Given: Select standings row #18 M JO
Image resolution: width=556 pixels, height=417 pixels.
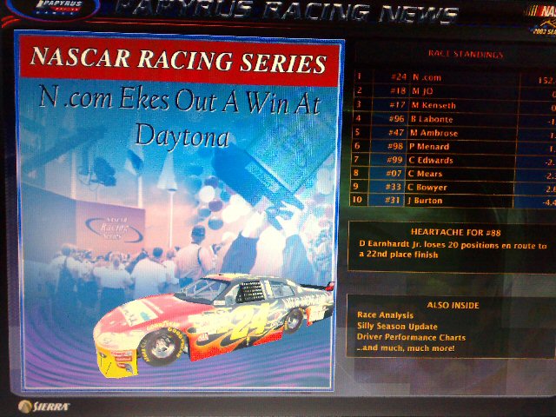Looking at the screenshot, I should 453,91.
